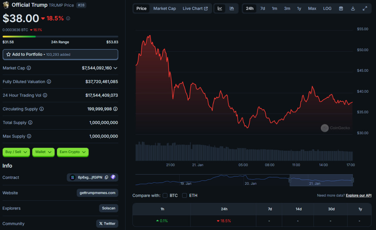Click the 30d column header
376x230 pixels.
[x=331, y=209]
